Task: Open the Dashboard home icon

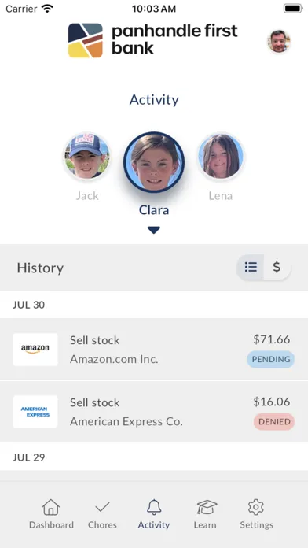Action: 51,507
